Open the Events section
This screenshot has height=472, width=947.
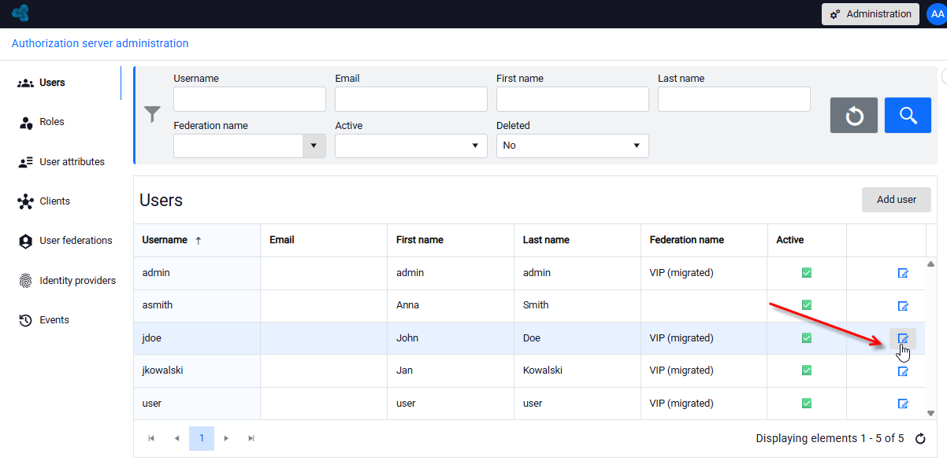pyautogui.click(x=54, y=320)
